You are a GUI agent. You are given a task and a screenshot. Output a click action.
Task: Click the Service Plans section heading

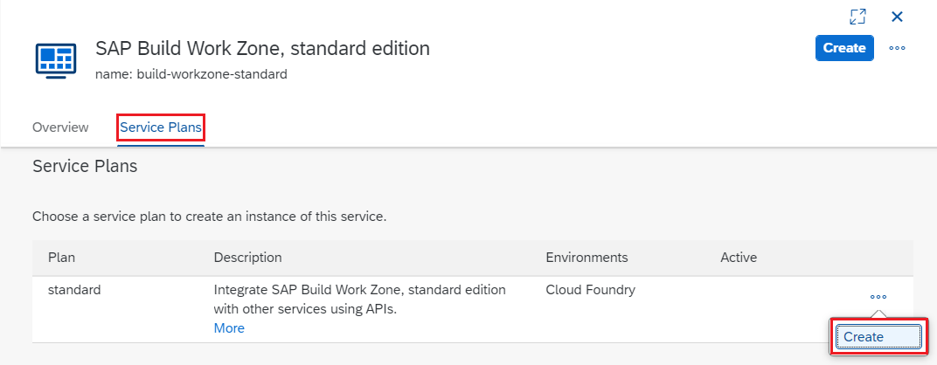pos(85,166)
